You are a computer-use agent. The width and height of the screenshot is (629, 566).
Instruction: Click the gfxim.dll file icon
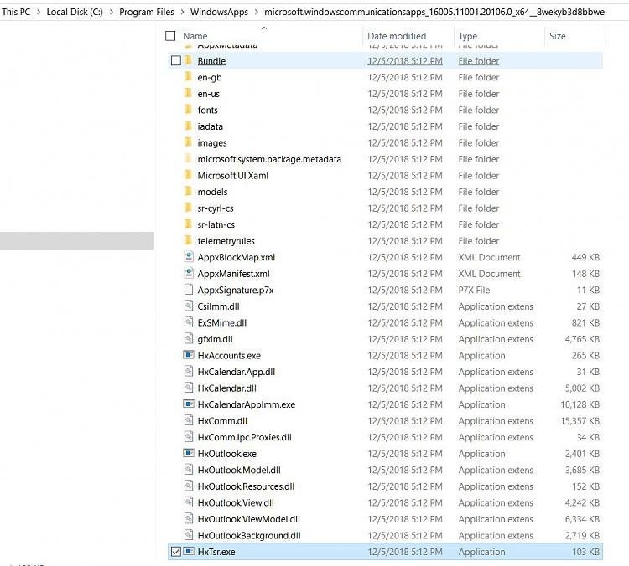click(x=189, y=339)
